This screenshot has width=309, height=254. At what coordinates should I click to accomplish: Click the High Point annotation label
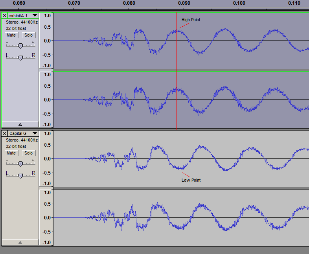tap(191, 20)
